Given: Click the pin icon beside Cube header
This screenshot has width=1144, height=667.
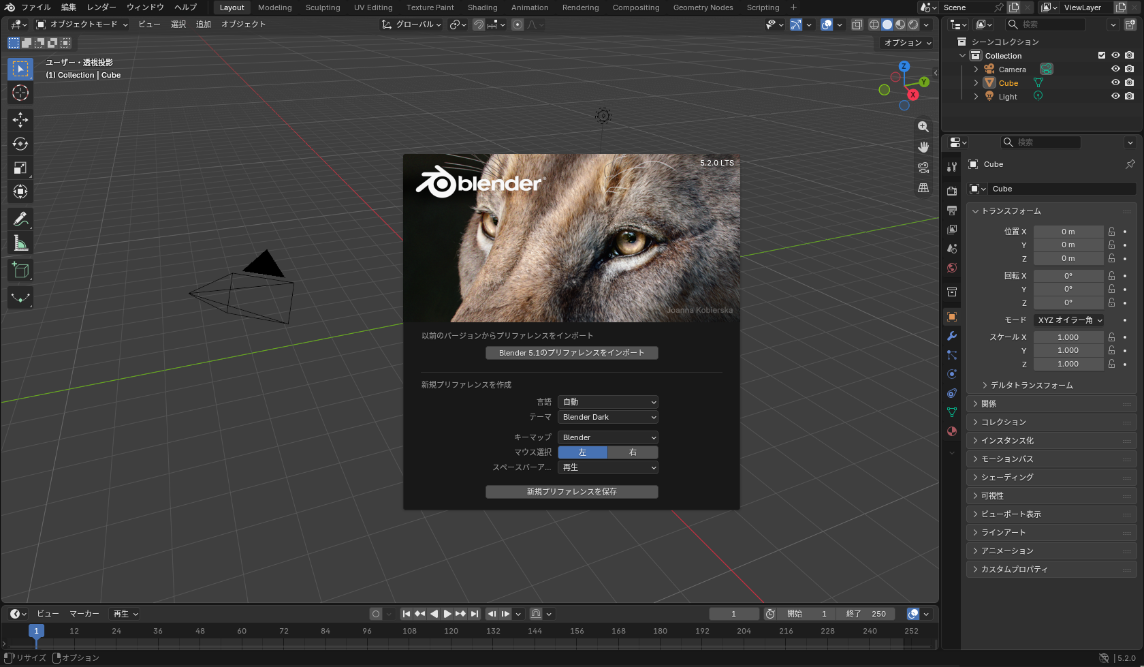Looking at the screenshot, I should (1130, 164).
